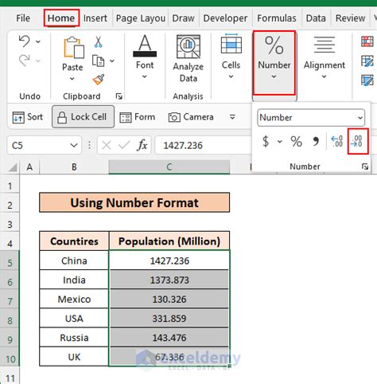Switch to the Insert tab
This screenshot has height=384, width=377.
point(95,18)
